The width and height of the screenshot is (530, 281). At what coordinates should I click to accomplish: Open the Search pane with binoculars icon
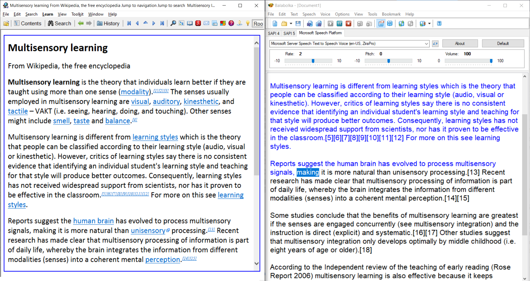point(59,23)
